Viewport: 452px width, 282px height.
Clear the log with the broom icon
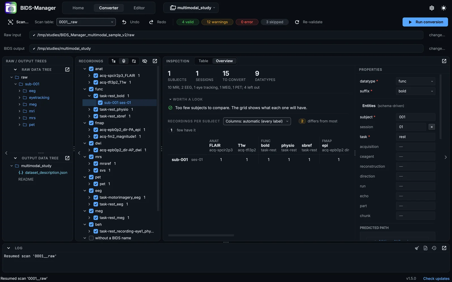tap(417, 248)
